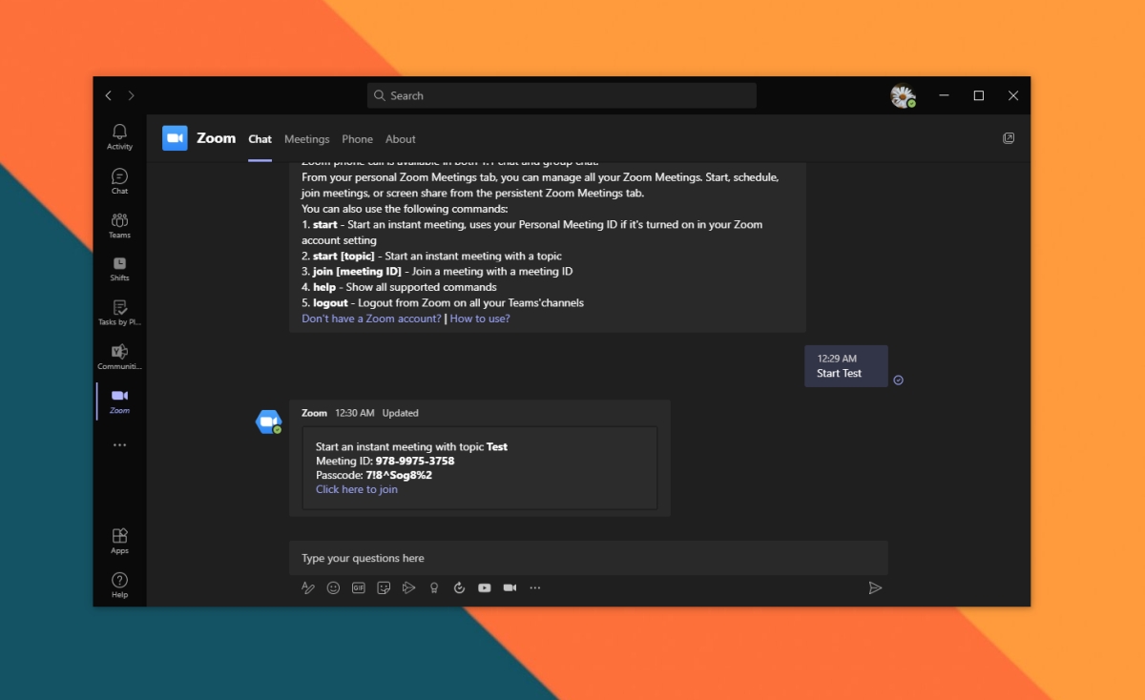Screen dimensions: 1145x700
Task: Open the Activity feed in the sidebar
Action: click(x=119, y=136)
